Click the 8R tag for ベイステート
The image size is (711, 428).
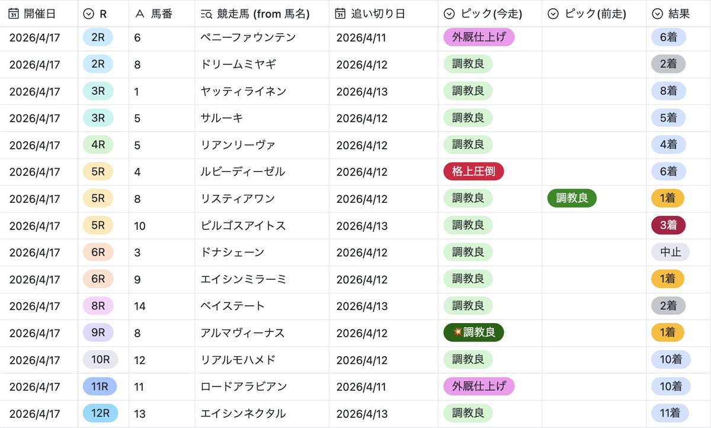tap(98, 306)
